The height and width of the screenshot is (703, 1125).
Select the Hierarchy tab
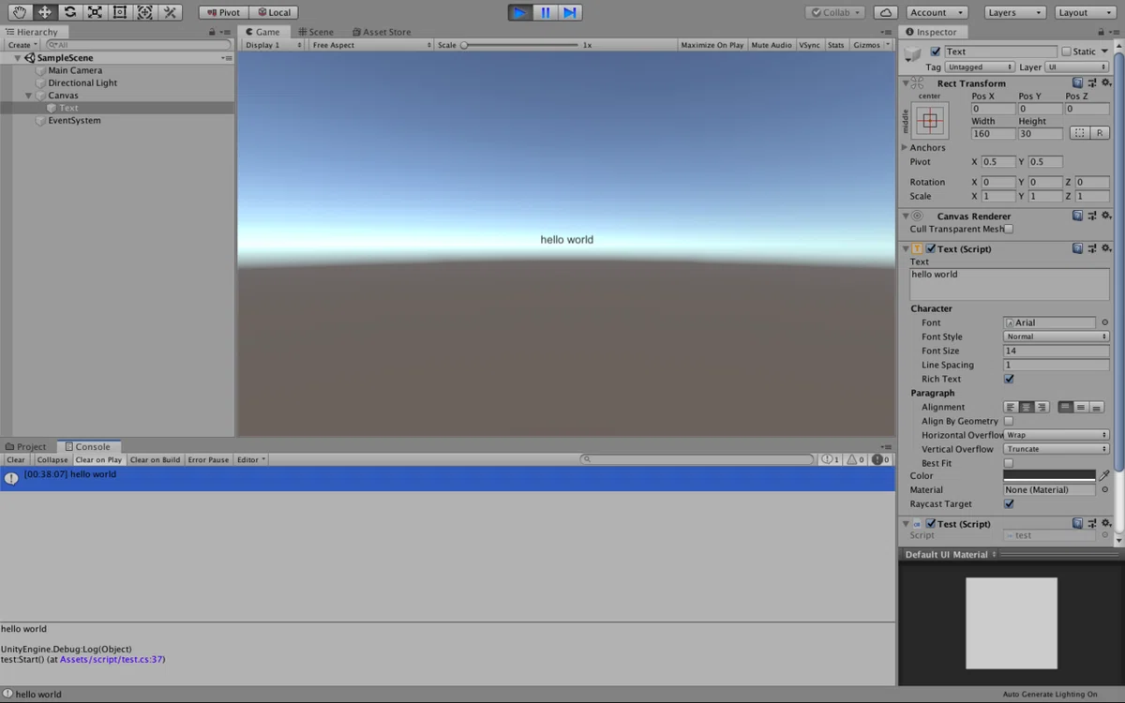[32, 32]
